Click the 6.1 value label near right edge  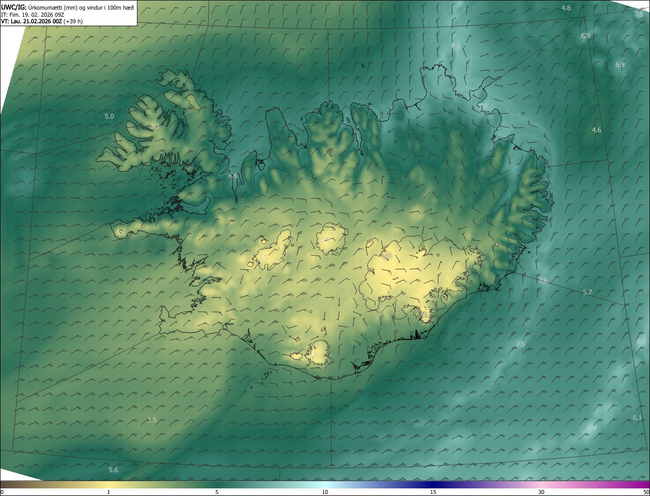pyautogui.click(x=637, y=417)
